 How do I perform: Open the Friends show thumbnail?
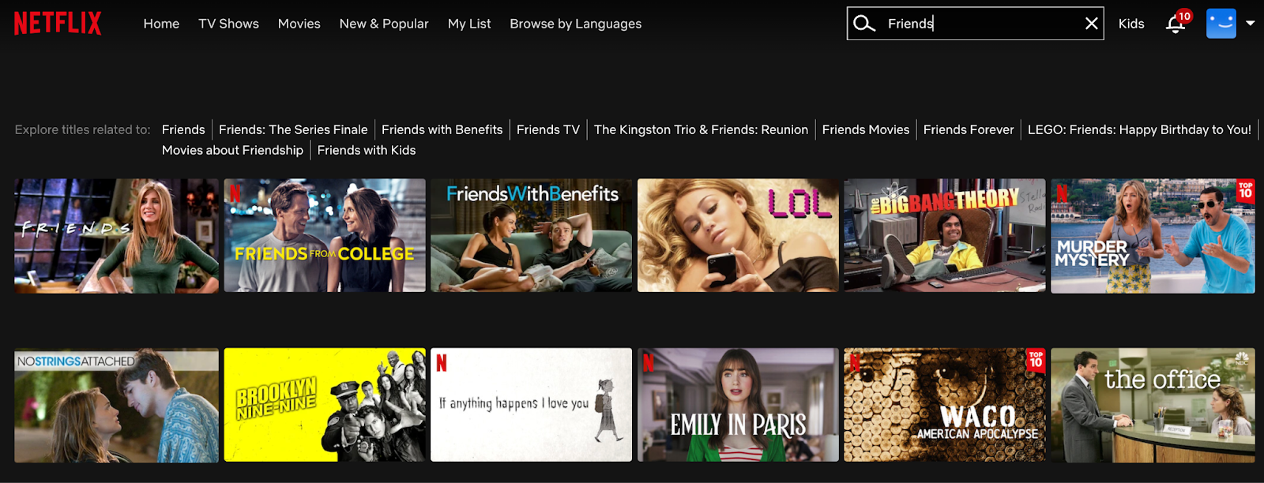click(116, 236)
